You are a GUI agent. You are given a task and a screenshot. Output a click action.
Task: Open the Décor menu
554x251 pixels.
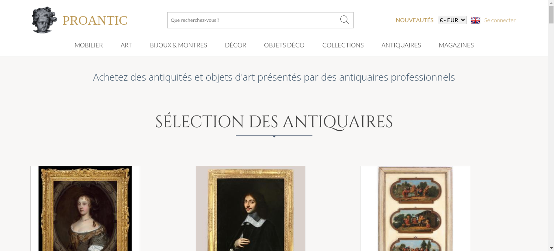[x=235, y=45]
